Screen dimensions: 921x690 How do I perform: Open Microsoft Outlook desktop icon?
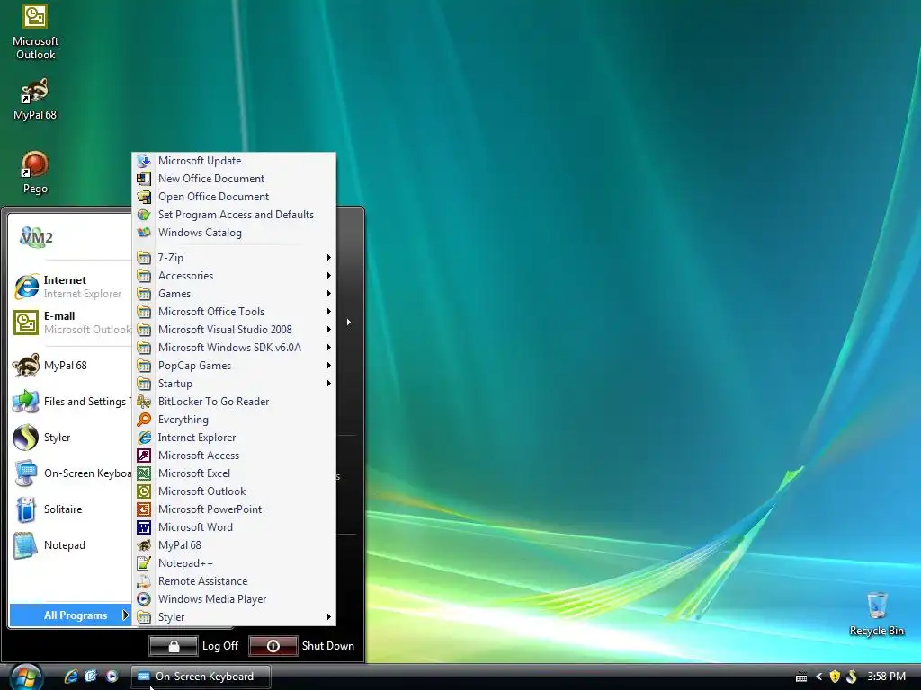[35, 33]
